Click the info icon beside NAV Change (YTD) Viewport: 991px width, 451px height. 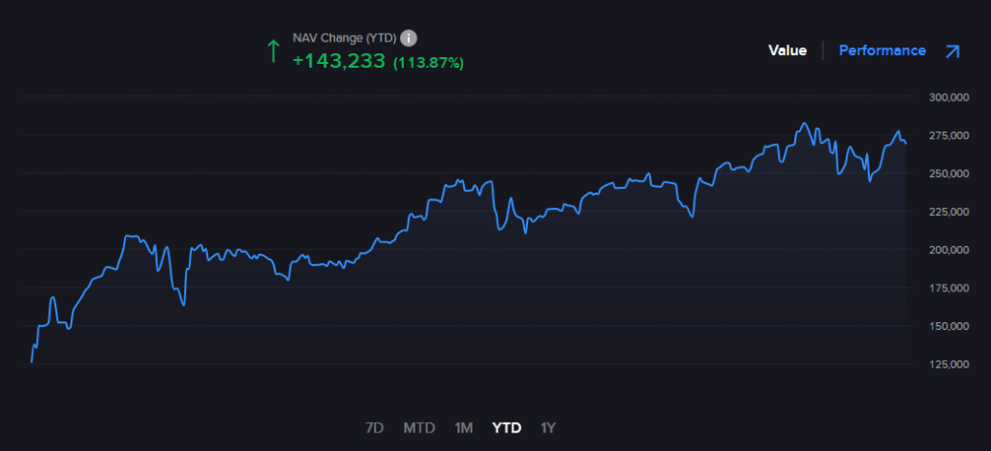click(409, 38)
